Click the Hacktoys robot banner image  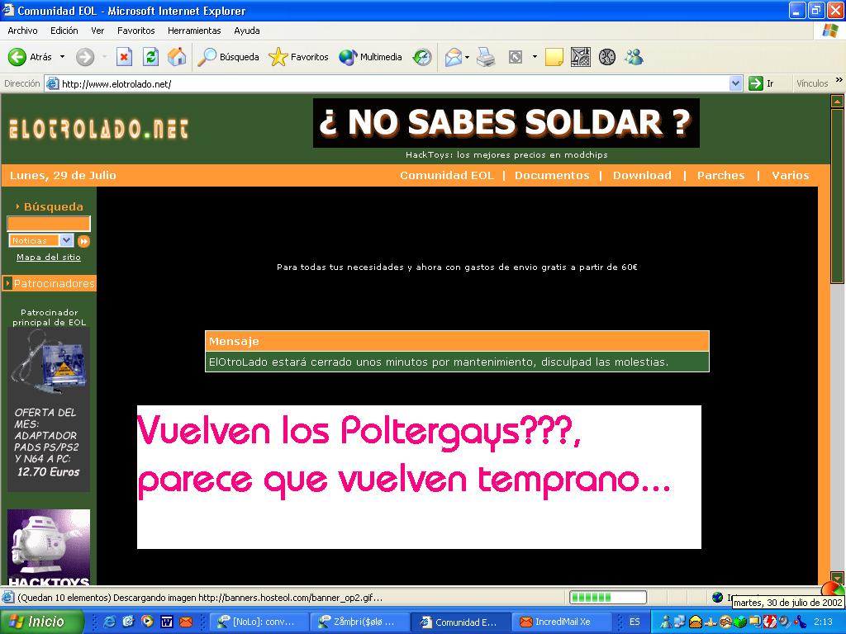click(49, 547)
